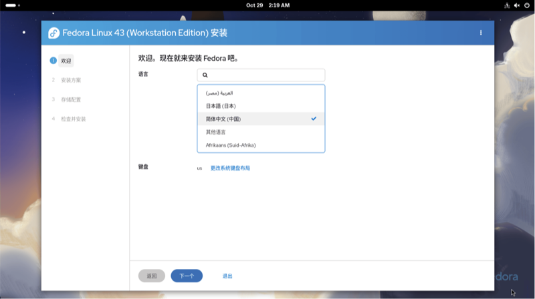Click the Fedora logo in the title bar
The height and width of the screenshot is (299, 535).
(x=54, y=33)
